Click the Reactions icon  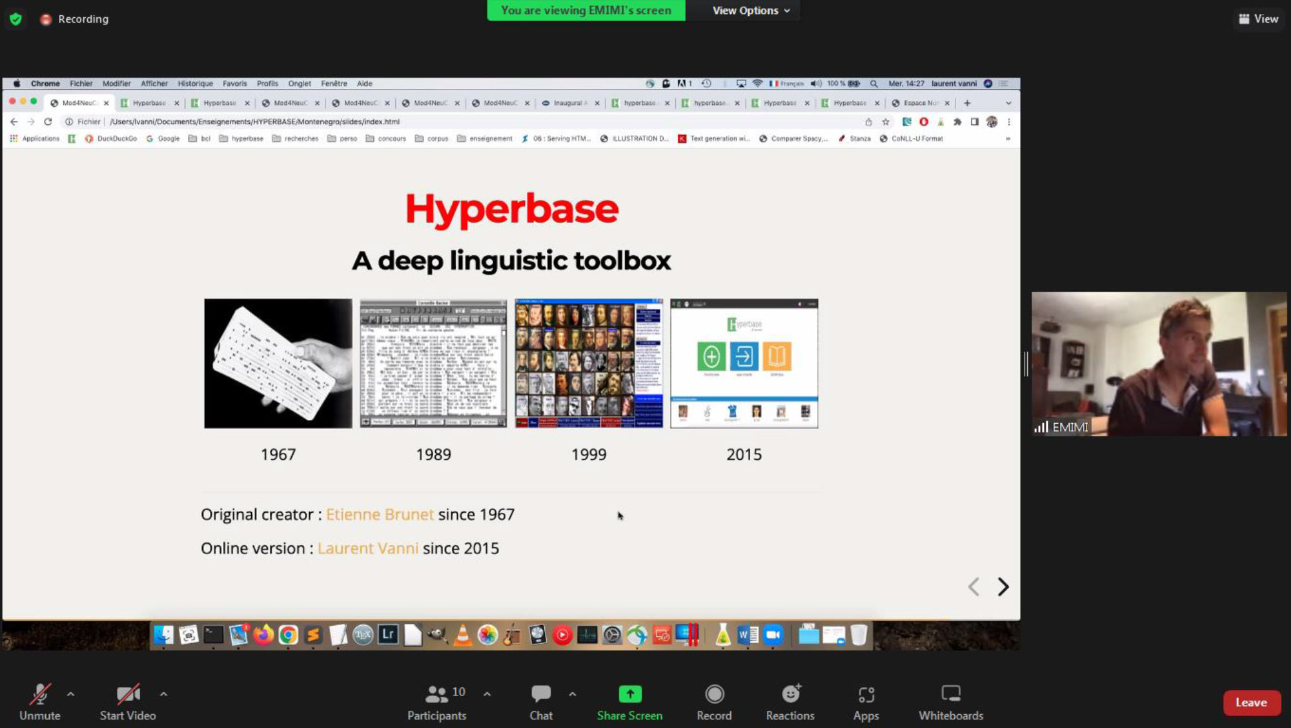click(790, 695)
